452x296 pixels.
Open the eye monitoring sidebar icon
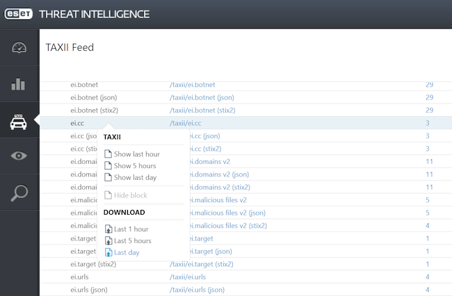tap(19, 156)
